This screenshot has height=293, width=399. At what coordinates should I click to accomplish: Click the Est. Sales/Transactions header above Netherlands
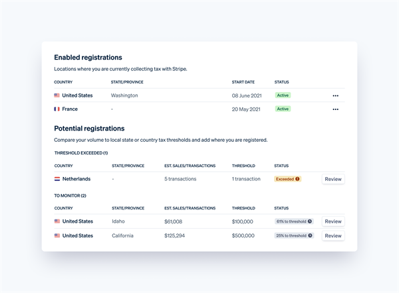coord(190,166)
